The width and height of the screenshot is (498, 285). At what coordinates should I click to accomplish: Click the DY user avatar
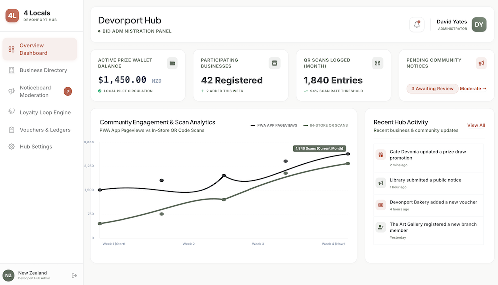pyautogui.click(x=479, y=25)
